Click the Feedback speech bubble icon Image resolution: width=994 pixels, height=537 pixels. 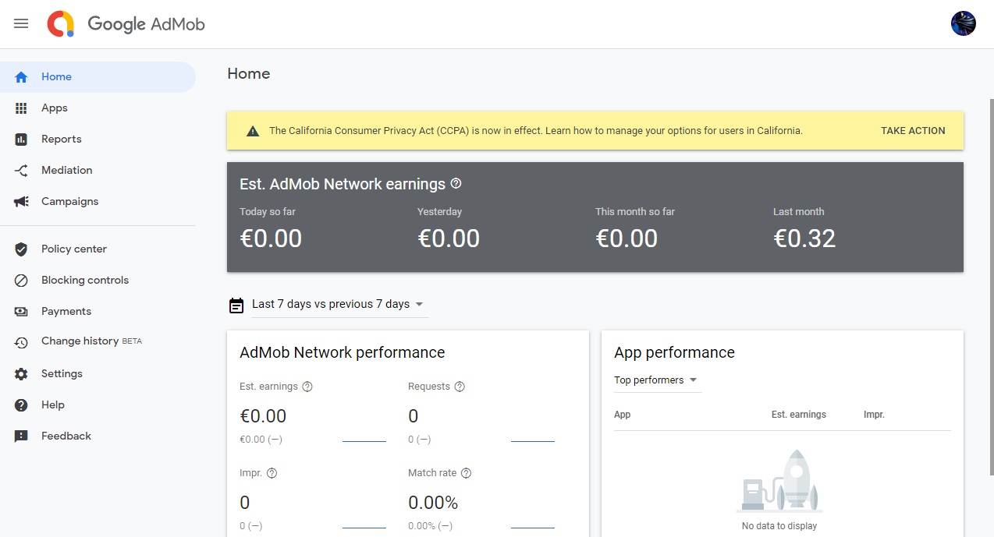[x=21, y=436]
